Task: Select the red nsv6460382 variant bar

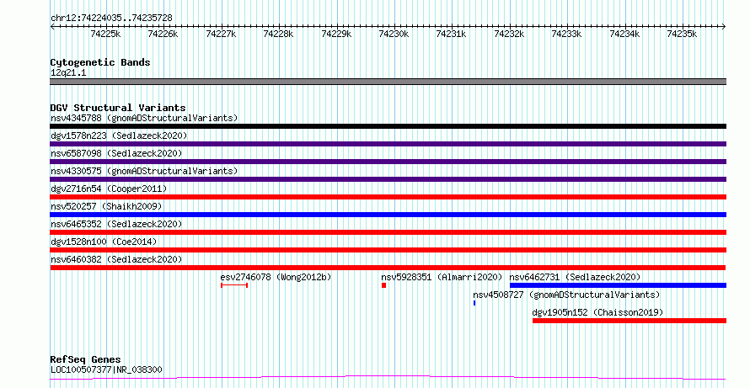Action: [x=388, y=268]
